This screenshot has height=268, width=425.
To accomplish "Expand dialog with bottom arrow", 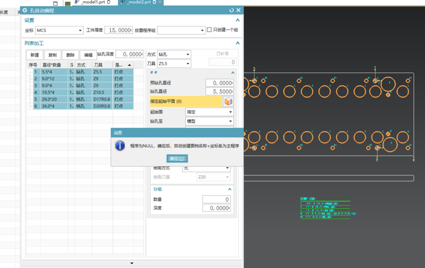I will [132, 263].
